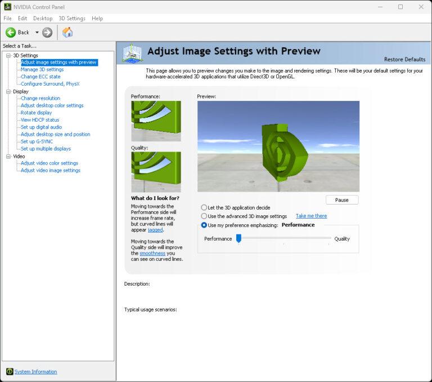Image resolution: width=432 pixels, height=382 pixels.
Task: Open the 3D Settings menu
Action: click(72, 19)
